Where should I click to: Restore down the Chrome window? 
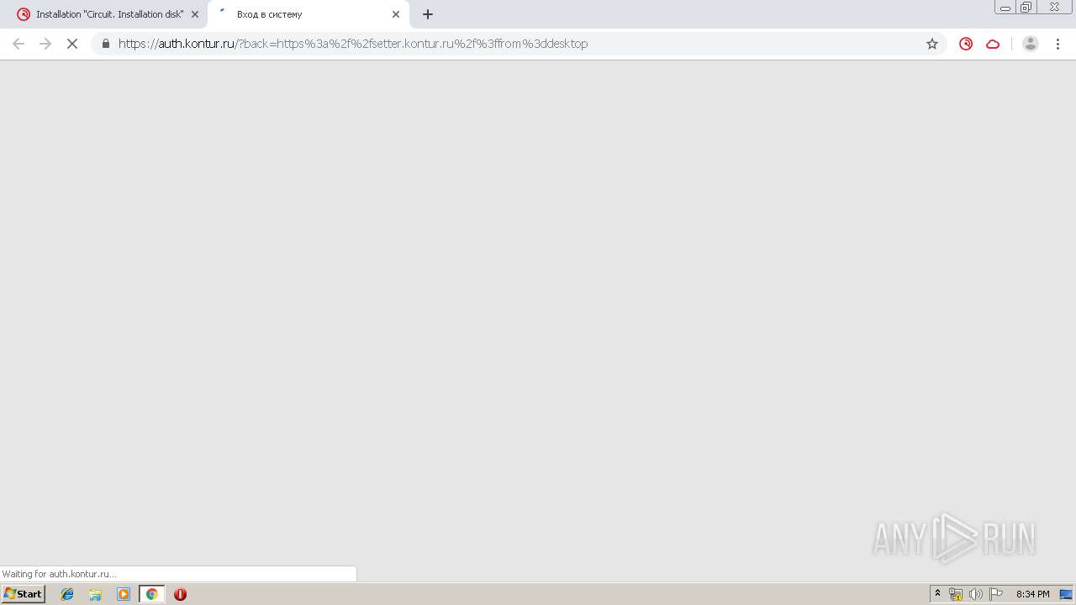[1026, 8]
